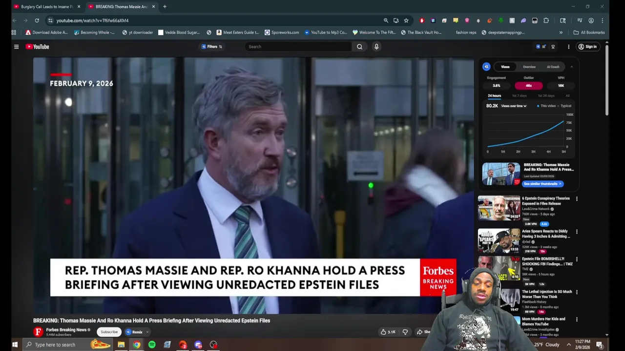Click the YouTube search input field
The height and width of the screenshot is (351, 625).
click(x=298, y=47)
